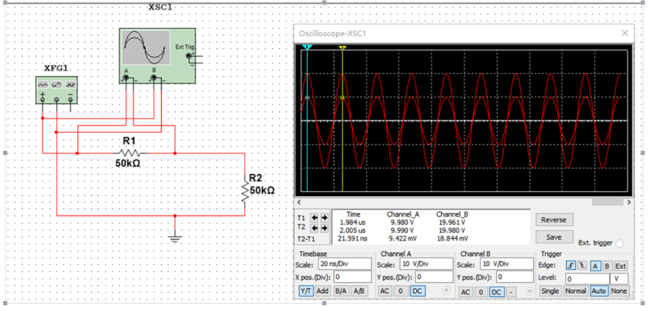Move cursor T1 right with arrow
This screenshot has height=311, width=649.
pyautogui.click(x=324, y=217)
